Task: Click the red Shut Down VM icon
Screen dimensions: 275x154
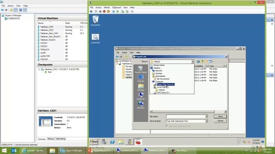Action: pyautogui.click(x=104, y=12)
